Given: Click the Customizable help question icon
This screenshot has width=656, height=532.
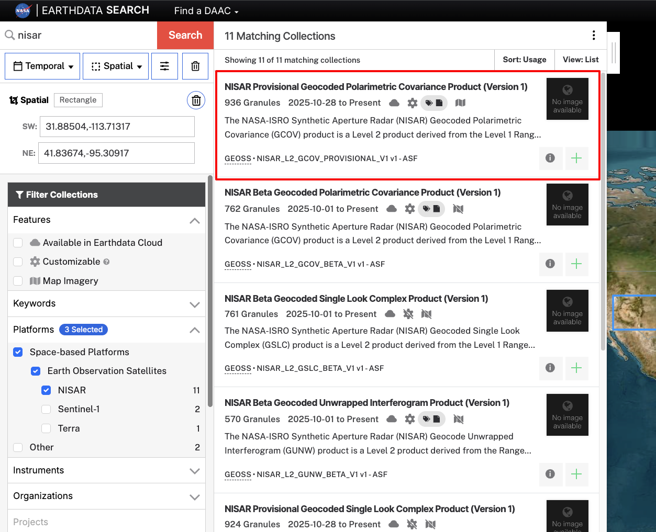Looking at the screenshot, I should tap(106, 262).
